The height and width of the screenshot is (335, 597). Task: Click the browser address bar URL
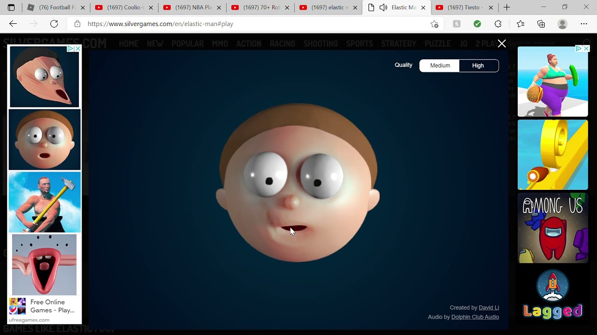coord(160,24)
